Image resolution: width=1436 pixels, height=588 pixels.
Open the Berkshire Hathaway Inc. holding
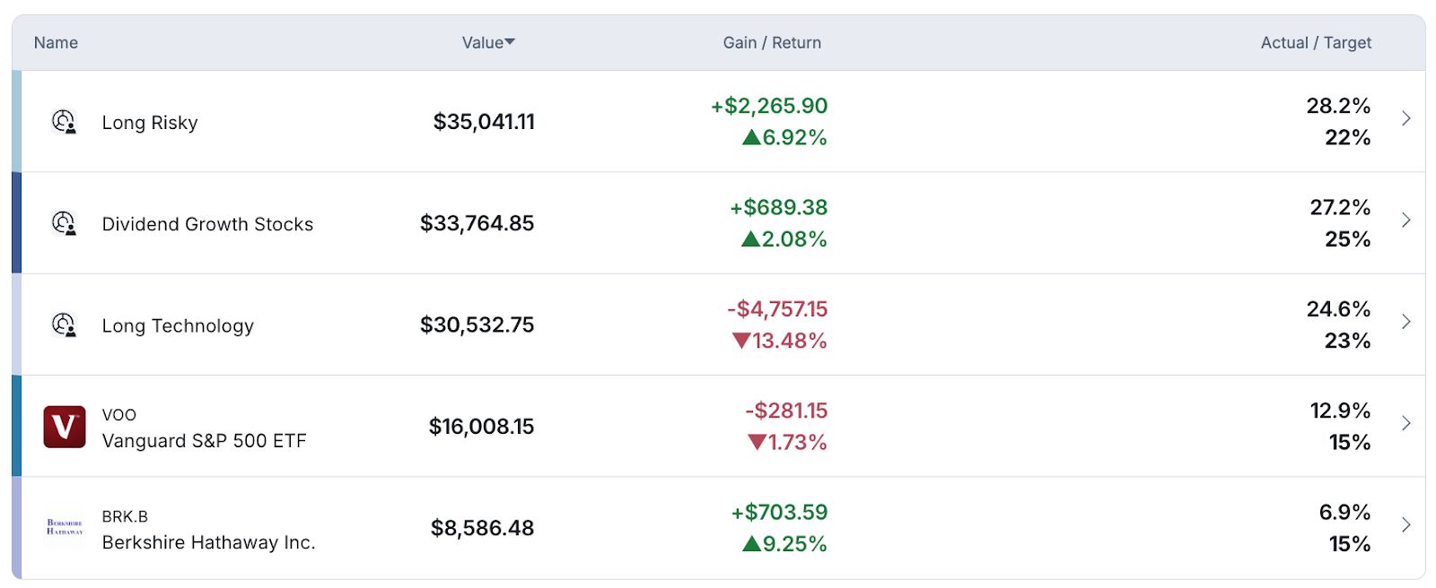(x=208, y=542)
